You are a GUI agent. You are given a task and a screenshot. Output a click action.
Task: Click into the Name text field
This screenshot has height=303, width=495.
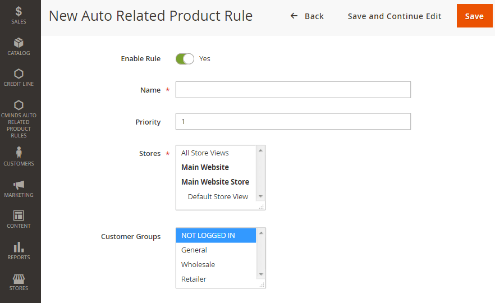click(x=293, y=90)
